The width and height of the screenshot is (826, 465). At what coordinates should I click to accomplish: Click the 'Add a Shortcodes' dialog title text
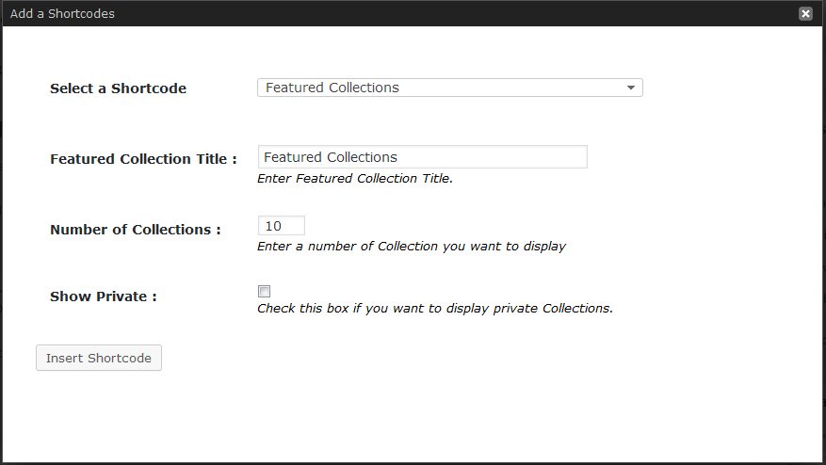click(62, 14)
